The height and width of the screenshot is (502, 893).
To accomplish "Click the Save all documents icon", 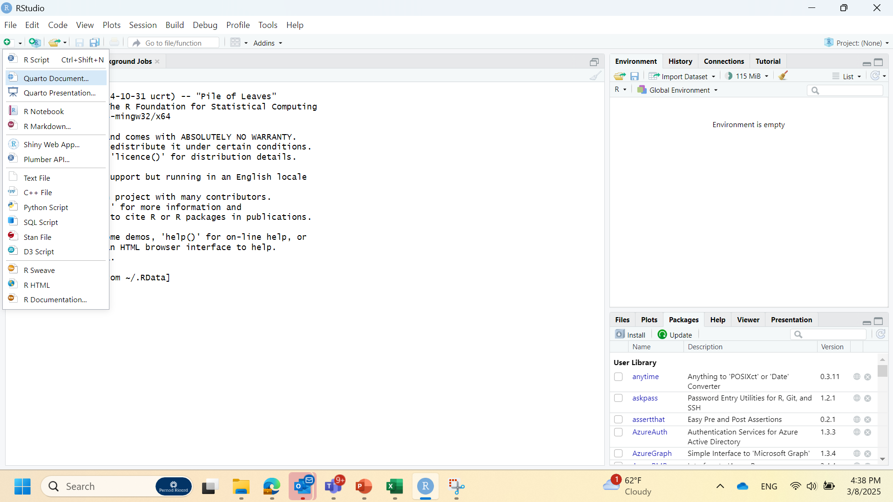I will point(95,43).
